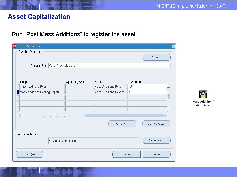Screen dimensions: 237x177
Task: Click the horizontal scrollbar thumb
Action: 54,115
